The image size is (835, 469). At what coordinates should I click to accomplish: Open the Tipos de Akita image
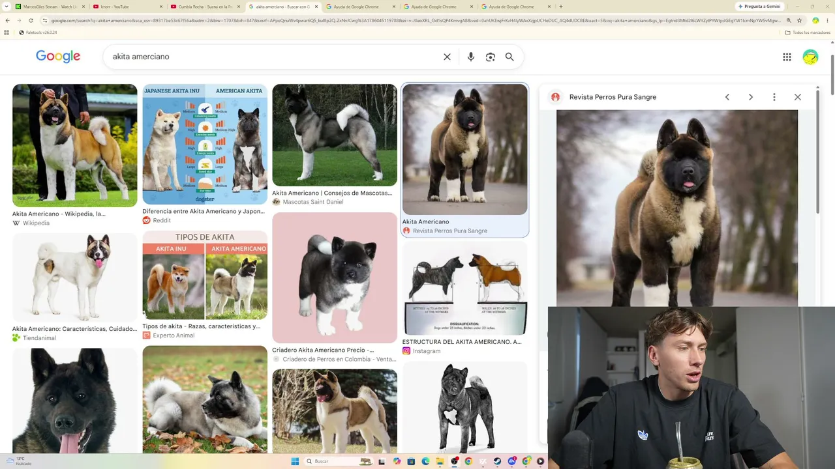point(205,275)
